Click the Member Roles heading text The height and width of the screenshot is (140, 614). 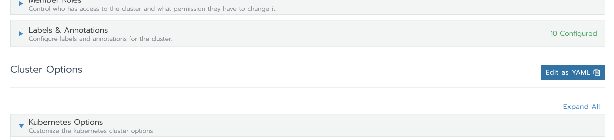point(55,2)
